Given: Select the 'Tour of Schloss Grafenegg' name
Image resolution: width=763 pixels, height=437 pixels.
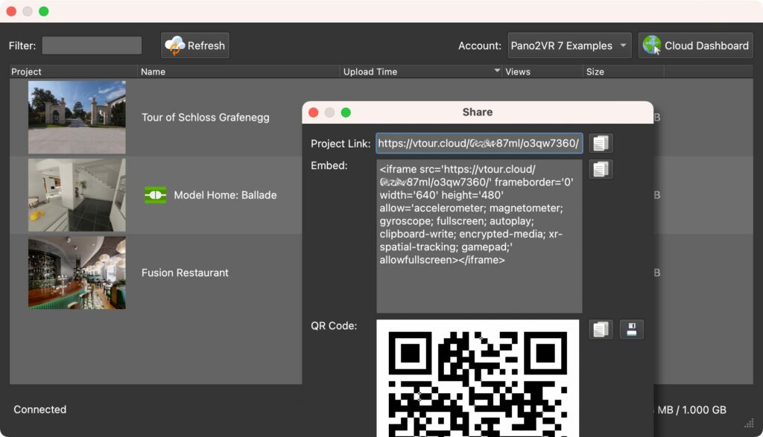Looking at the screenshot, I should click(206, 117).
